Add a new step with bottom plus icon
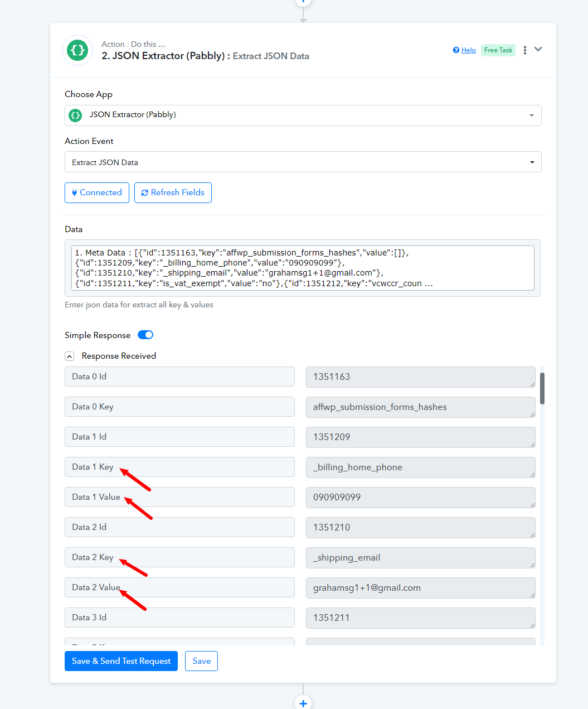This screenshot has height=709, width=588. tap(303, 703)
